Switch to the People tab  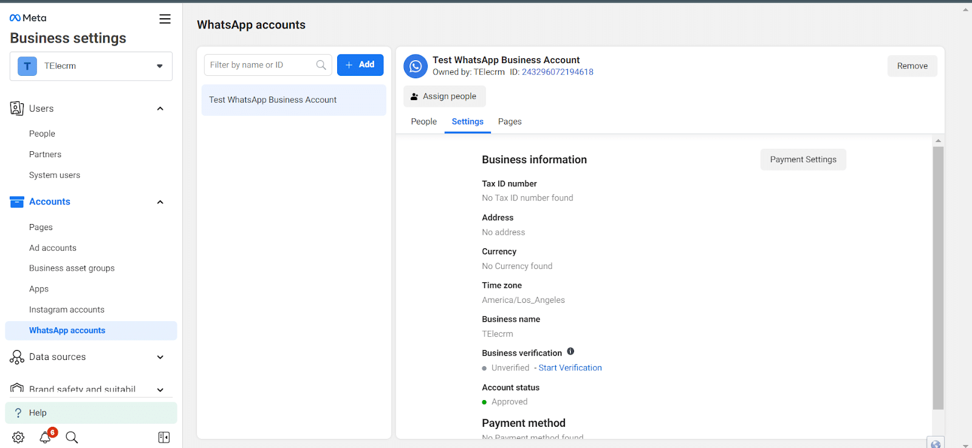coord(424,121)
